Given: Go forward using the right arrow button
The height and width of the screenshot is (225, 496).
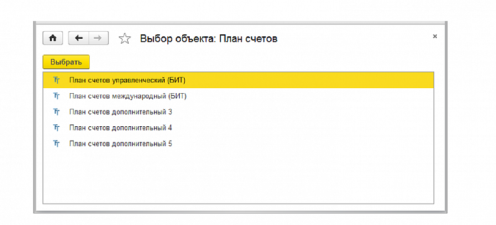Looking at the screenshot, I should click(x=99, y=38).
